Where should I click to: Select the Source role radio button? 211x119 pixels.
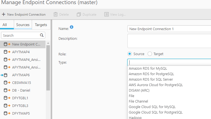[x=130, y=54]
